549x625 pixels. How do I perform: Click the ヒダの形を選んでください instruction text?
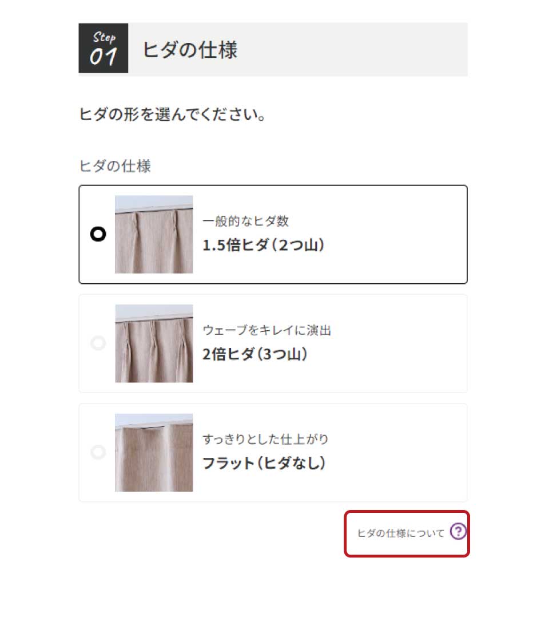pos(172,114)
